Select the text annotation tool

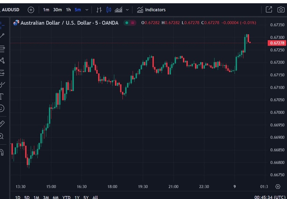pos(2,96)
